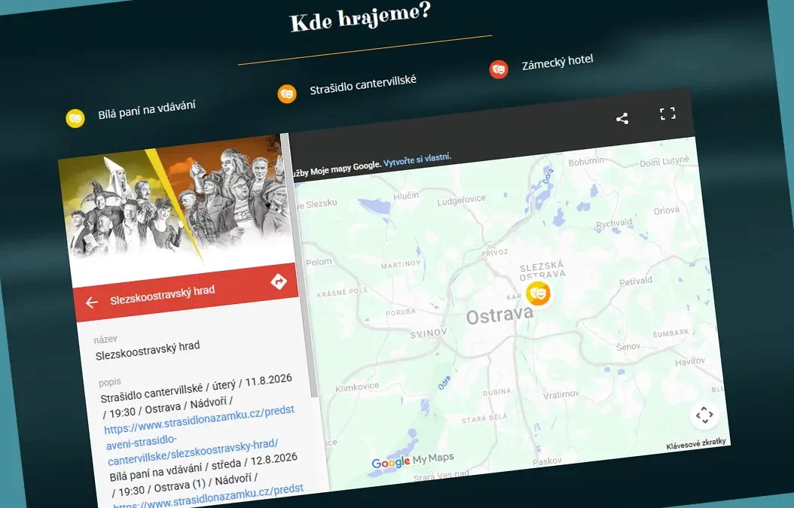Enter fullscreen map view
The image size is (794, 508).
pyautogui.click(x=667, y=113)
